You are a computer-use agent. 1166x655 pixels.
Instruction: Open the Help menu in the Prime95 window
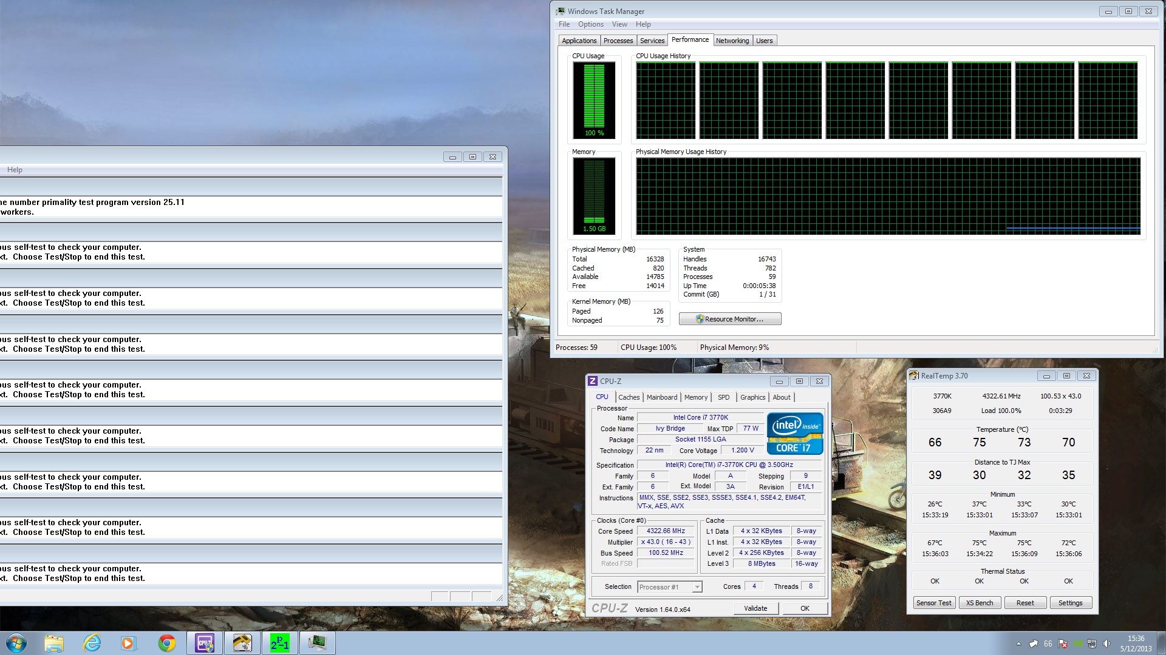point(15,170)
